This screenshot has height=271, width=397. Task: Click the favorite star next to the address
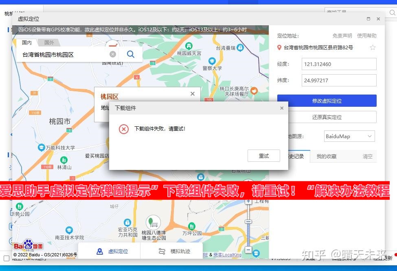pyautogui.click(x=373, y=47)
